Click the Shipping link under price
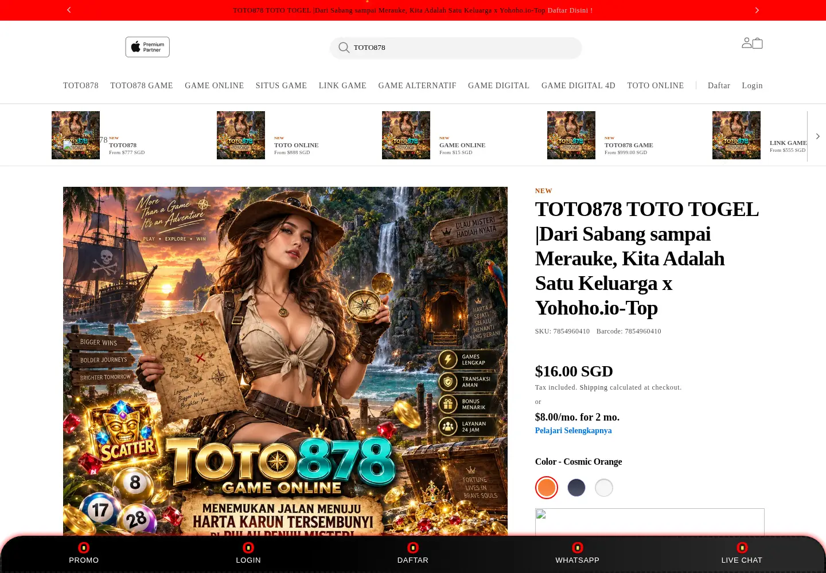 (x=594, y=387)
